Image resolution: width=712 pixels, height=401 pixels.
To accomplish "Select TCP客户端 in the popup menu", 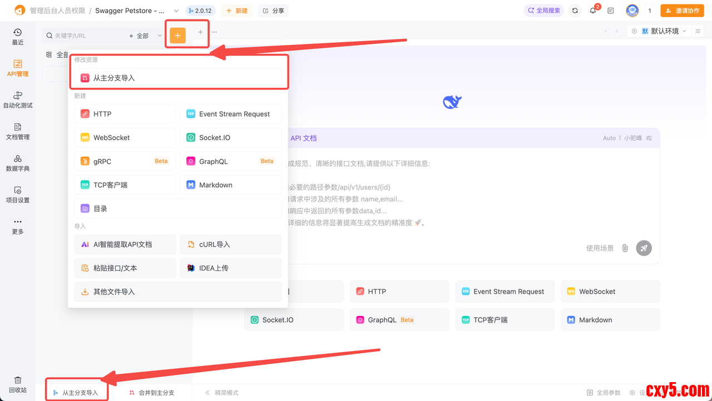I will [125, 185].
